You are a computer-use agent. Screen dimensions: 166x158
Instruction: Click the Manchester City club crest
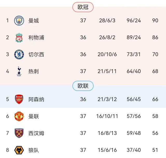pos(19,21)
